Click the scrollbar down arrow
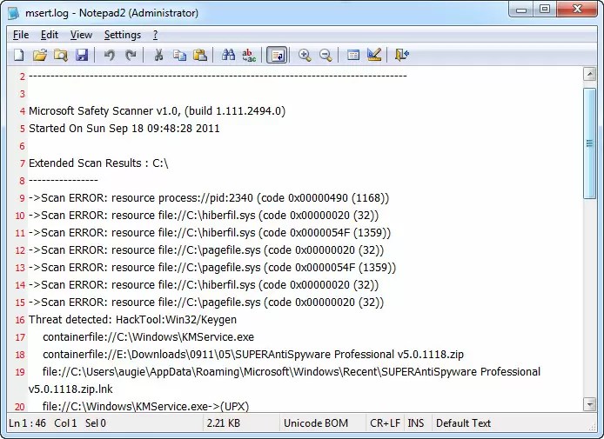The width and height of the screenshot is (604, 439). pyautogui.click(x=590, y=404)
